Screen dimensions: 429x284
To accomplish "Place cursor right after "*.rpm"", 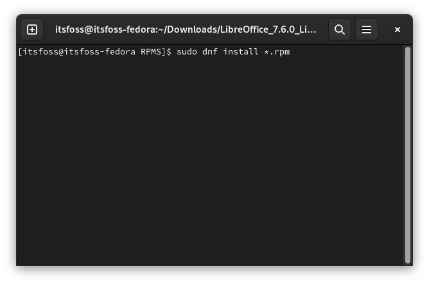I will coord(291,51).
